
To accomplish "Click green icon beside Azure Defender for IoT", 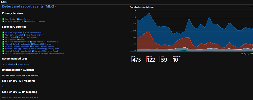I will point(3,35).
